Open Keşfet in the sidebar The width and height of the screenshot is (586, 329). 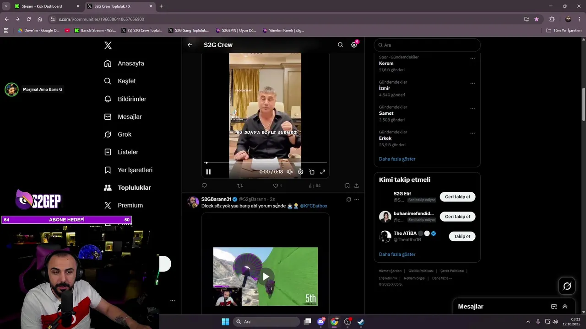120,81
